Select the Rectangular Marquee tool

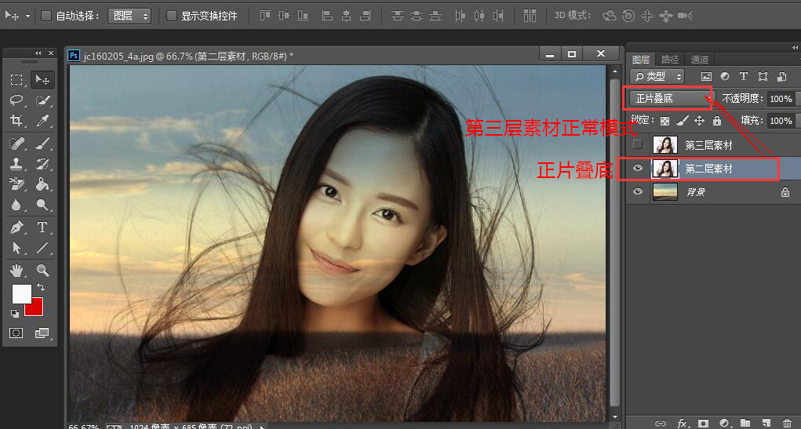(16, 80)
